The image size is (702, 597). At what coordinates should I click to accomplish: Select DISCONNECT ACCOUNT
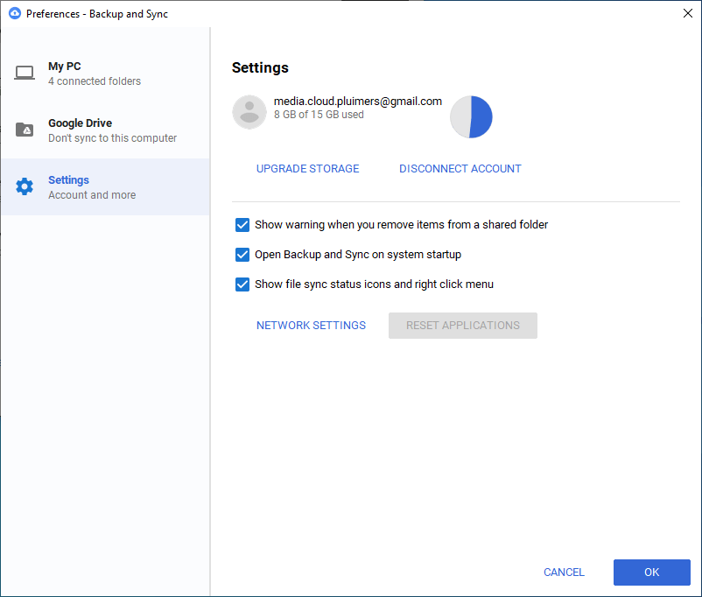(460, 168)
